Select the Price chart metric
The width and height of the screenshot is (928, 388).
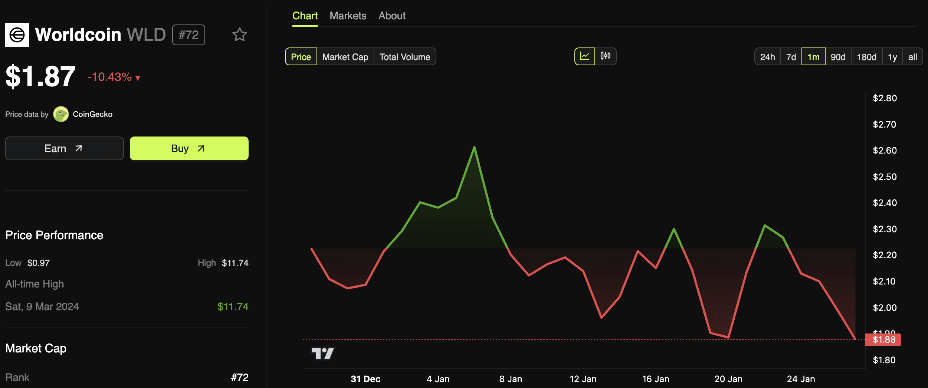click(301, 57)
